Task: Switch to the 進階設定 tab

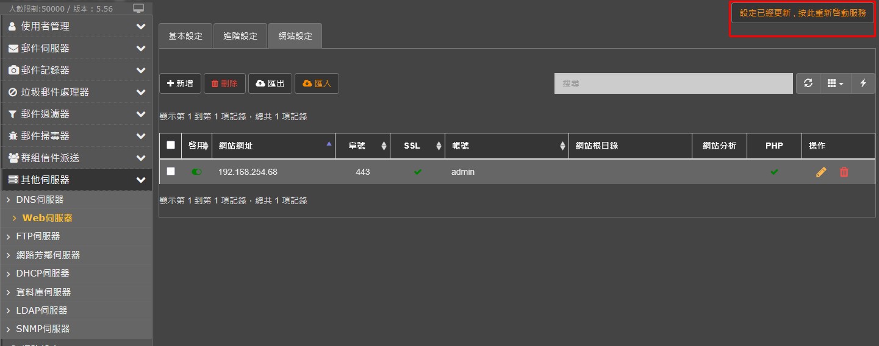Action: [240, 36]
